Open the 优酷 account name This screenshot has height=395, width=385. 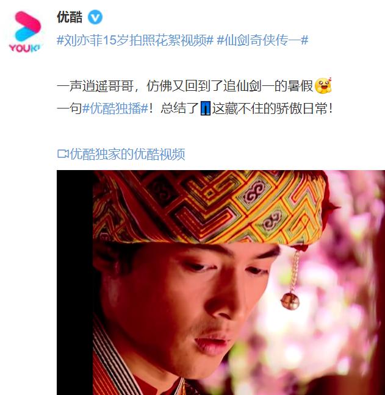click(x=70, y=17)
